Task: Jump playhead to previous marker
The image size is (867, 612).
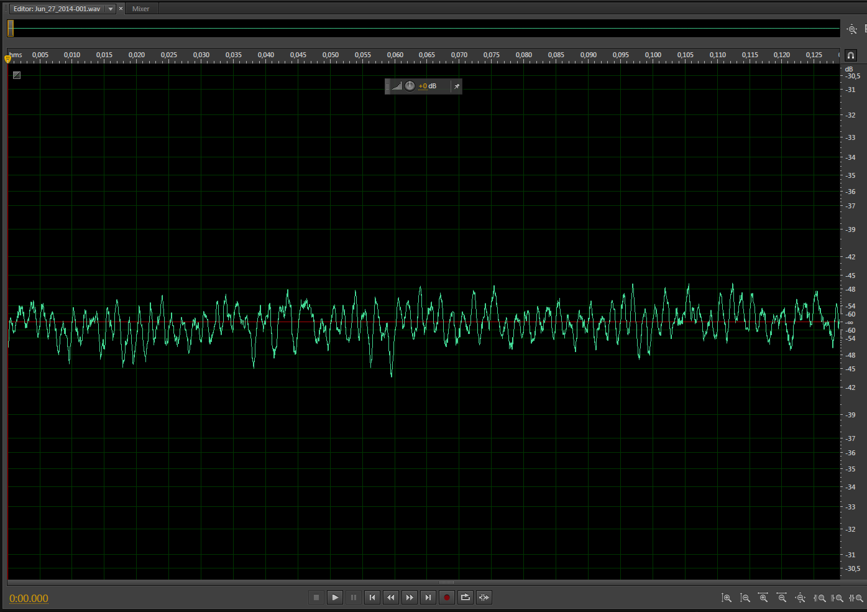Action: coord(372,598)
